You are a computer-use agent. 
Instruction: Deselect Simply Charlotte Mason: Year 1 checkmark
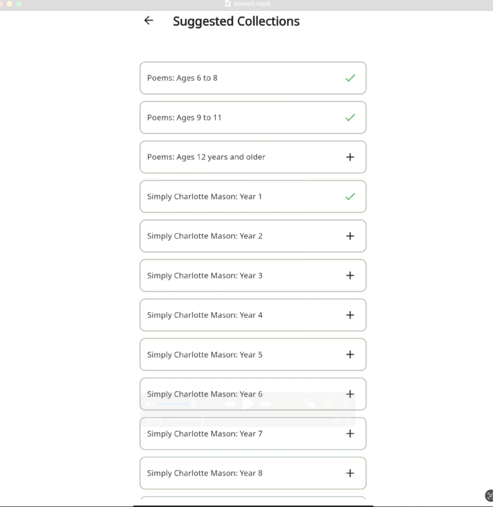tap(350, 197)
